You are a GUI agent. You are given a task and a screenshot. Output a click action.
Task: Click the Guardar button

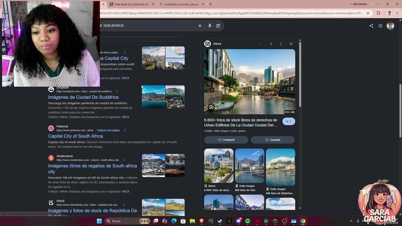[x=273, y=140]
